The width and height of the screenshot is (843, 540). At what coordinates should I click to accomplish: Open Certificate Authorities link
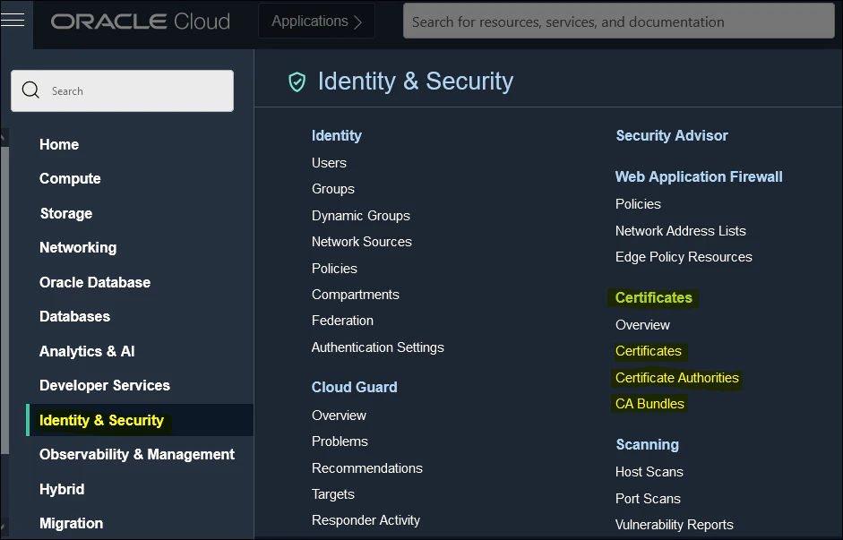[677, 378]
